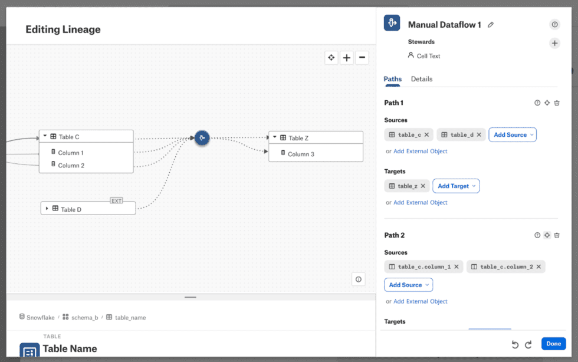Zoom out on the lineage canvas
The height and width of the screenshot is (362, 578).
pos(362,57)
